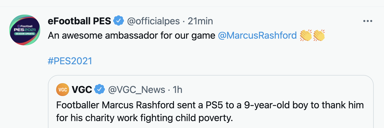Click the 21min tweet timestamp
Viewport: 384px width, 128px height.
(x=200, y=21)
